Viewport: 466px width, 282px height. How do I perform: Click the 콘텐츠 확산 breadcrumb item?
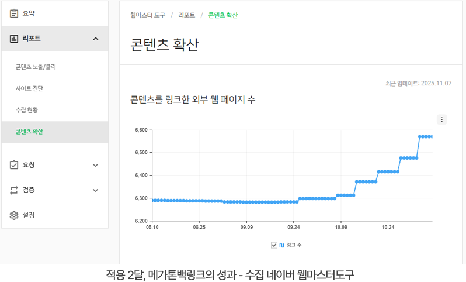[x=222, y=15]
